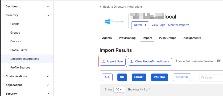Click the Active Directory logo thumbnail
The height and width of the screenshot is (96, 223).
(x=114, y=21)
